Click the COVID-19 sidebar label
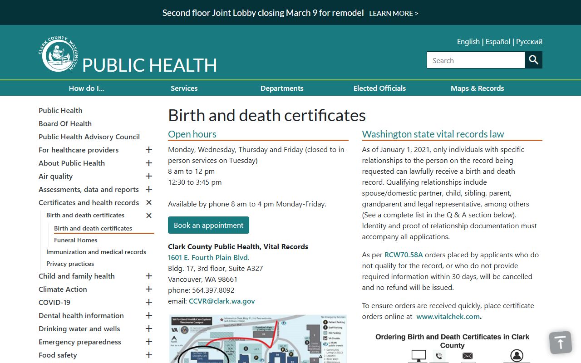 coord(54,302)
